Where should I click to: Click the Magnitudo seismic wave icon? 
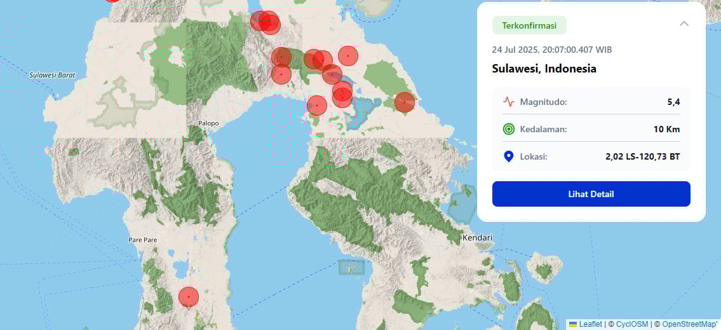click(508, 102)
